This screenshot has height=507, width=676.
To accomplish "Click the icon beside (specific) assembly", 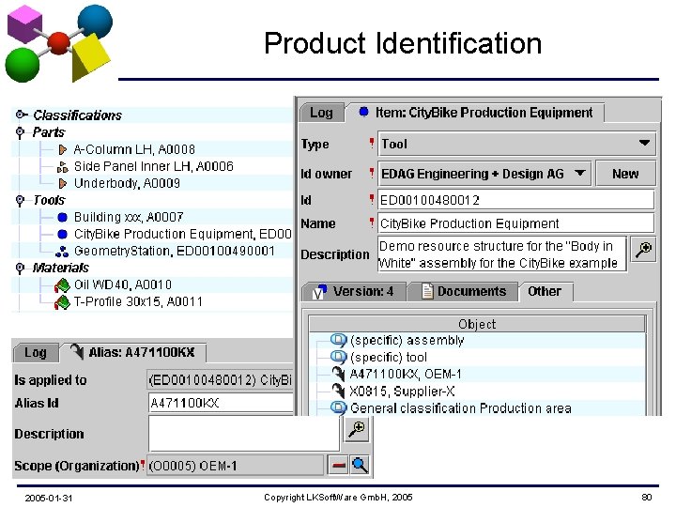I will 338,340.
